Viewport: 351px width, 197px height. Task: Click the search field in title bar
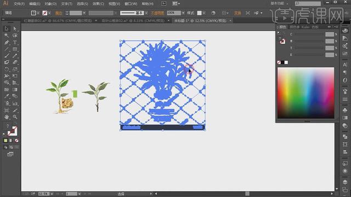308,3
